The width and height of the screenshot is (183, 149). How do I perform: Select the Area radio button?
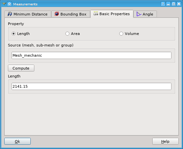pyautogui.click(x=67, y=34)
